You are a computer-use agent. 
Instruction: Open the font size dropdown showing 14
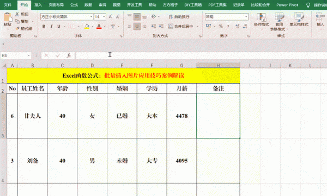point(104,17)
